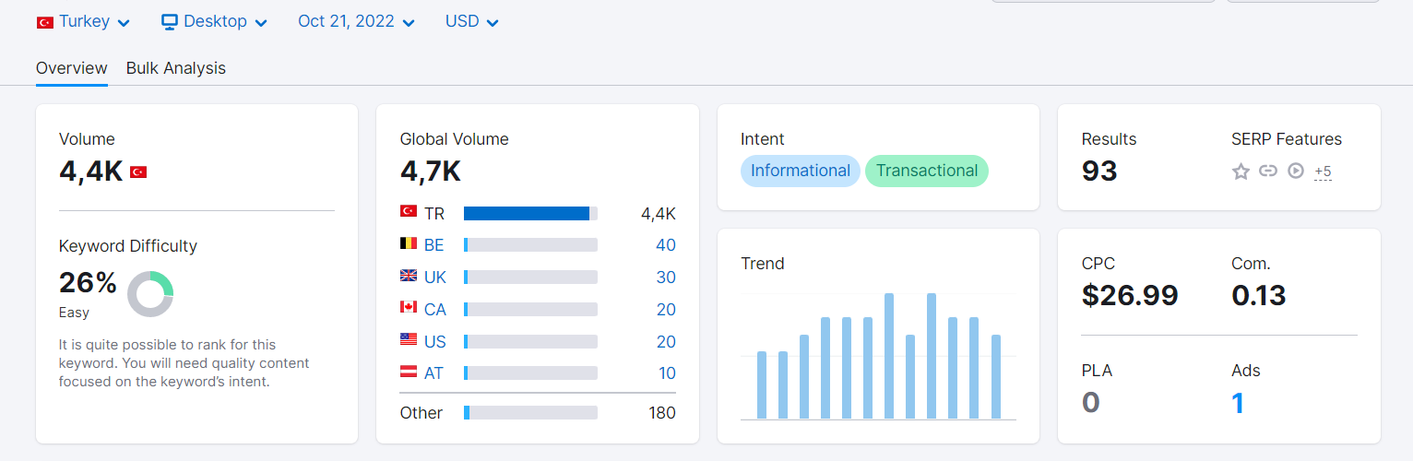Open the Desktop device dropdown
Screen dimensions: 1413x461
click(214, 21)
